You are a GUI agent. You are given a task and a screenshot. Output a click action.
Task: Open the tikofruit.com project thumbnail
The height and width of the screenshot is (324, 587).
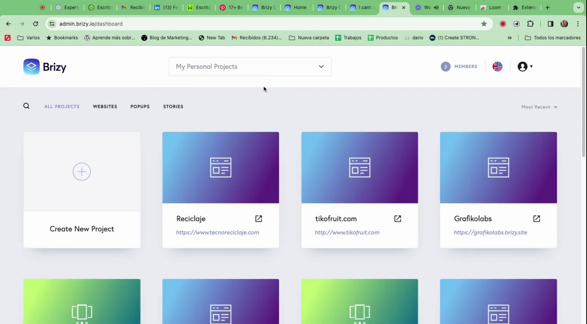[x=359, y=167]
